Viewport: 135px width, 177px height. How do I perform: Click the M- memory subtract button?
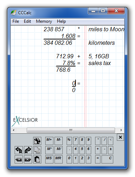tap(58, 141)
